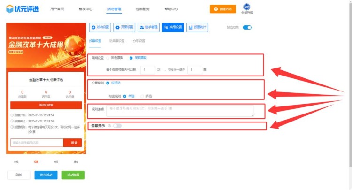Click the orange 创建活动 button
This screenshot has height=190, width=352.
point(223,9)
